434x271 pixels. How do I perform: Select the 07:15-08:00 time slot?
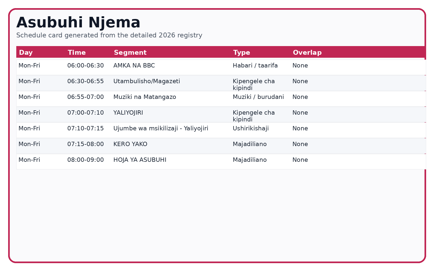point(85,144)
